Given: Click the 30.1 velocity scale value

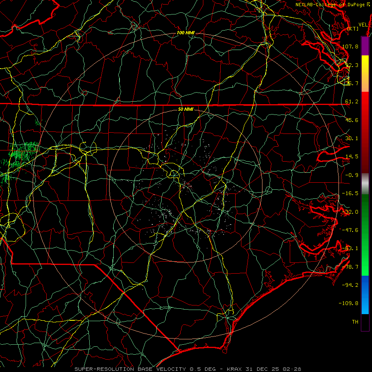Looking at the screenshot, I should click(x=352, y=138).
